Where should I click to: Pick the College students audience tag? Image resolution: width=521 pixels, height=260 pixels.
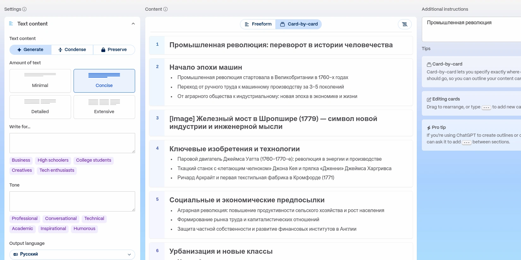(93, 160)
